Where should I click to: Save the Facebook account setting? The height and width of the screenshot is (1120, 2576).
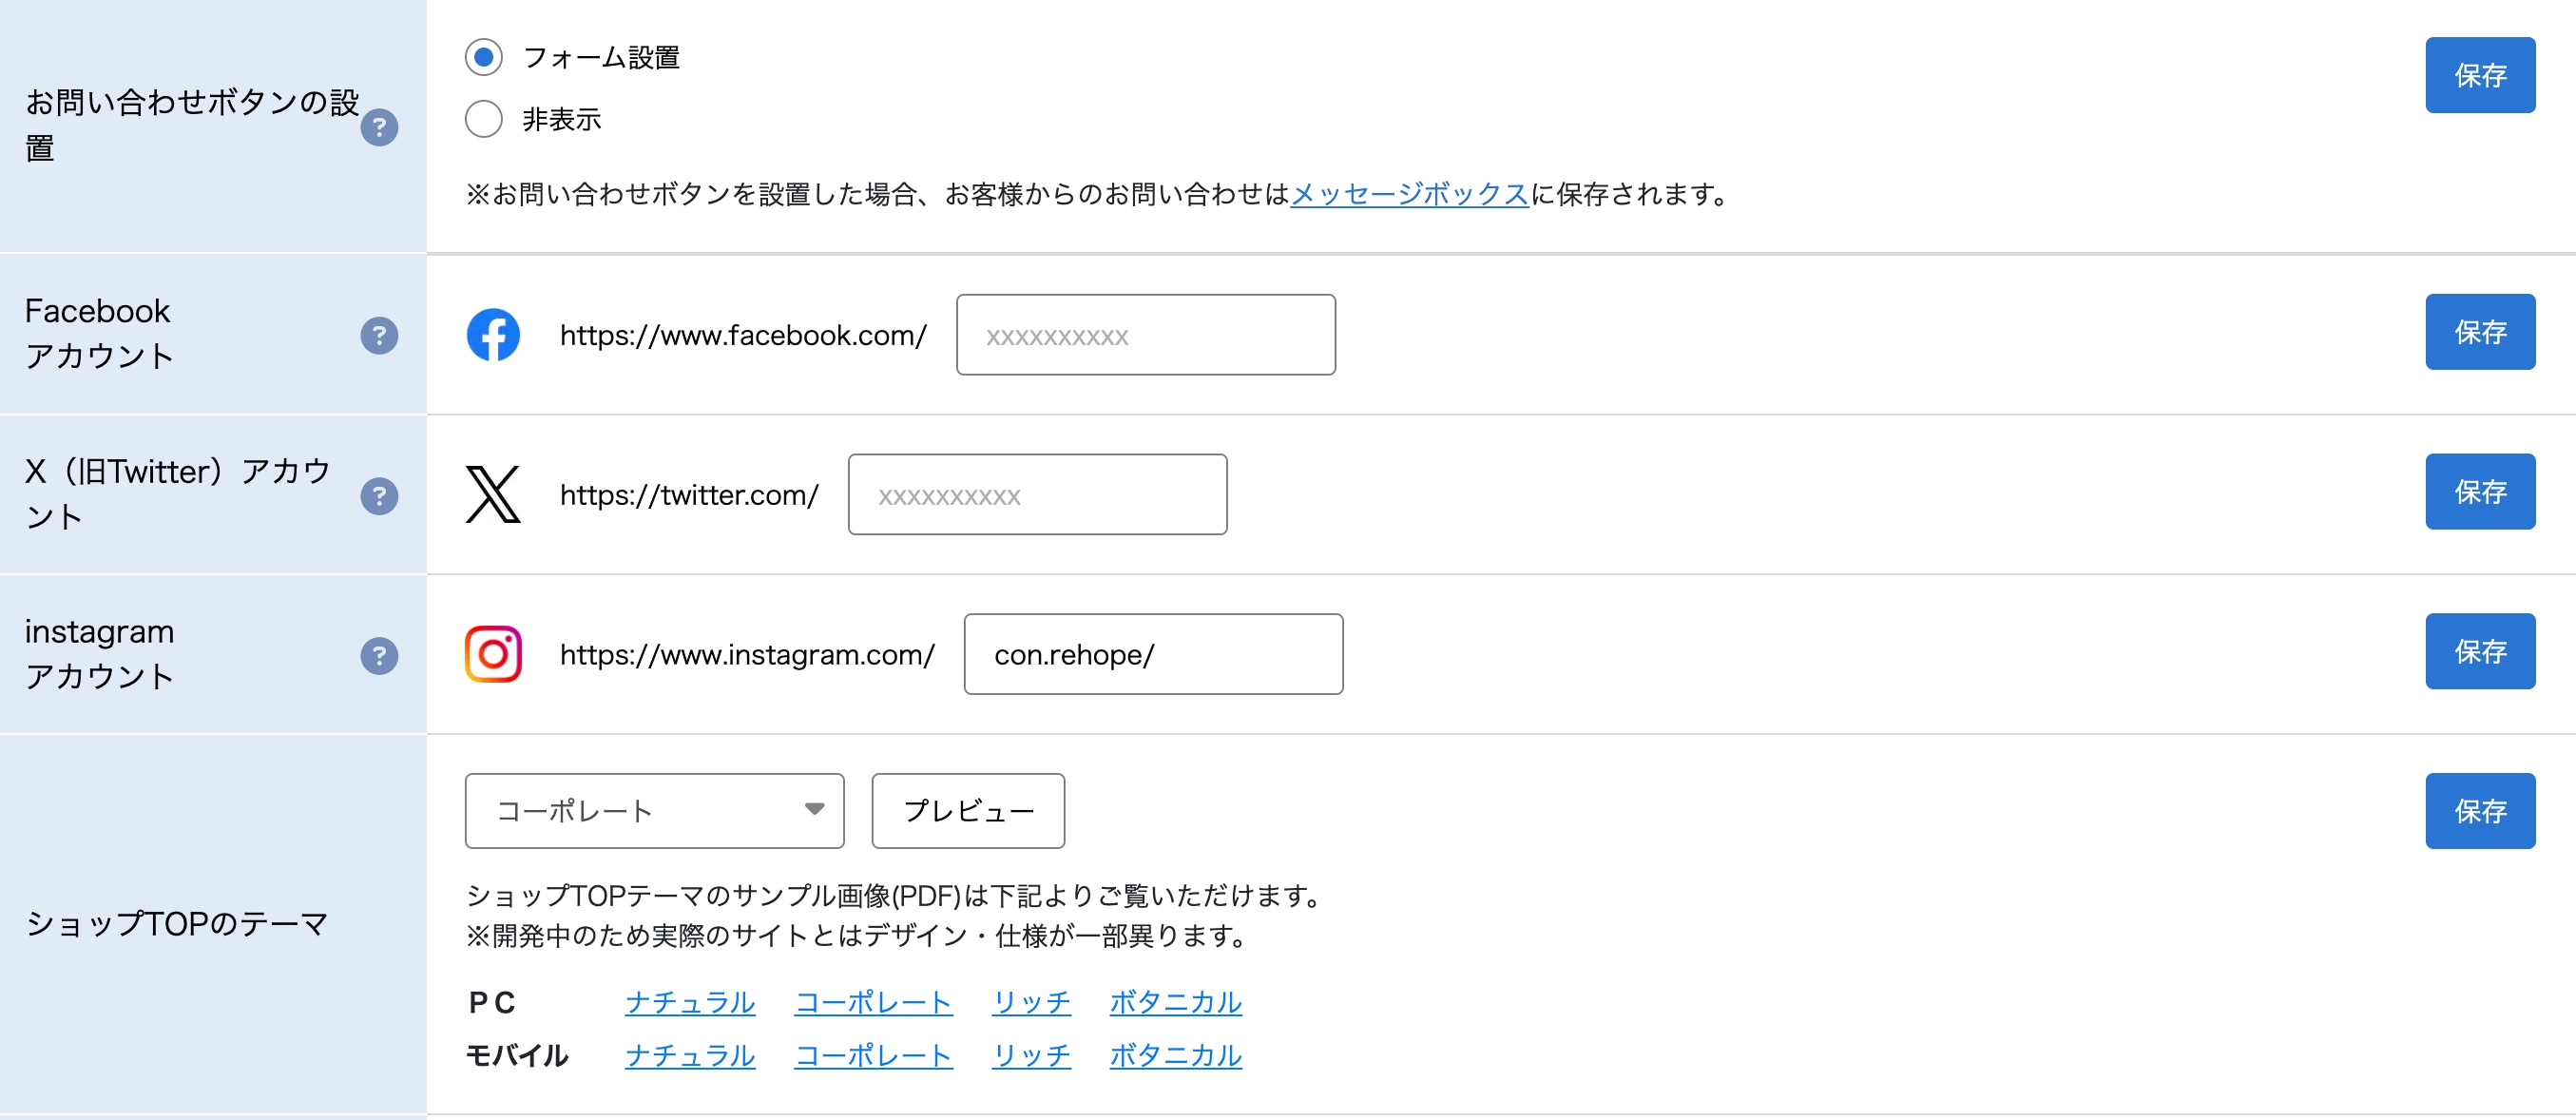coord(2479,332)
